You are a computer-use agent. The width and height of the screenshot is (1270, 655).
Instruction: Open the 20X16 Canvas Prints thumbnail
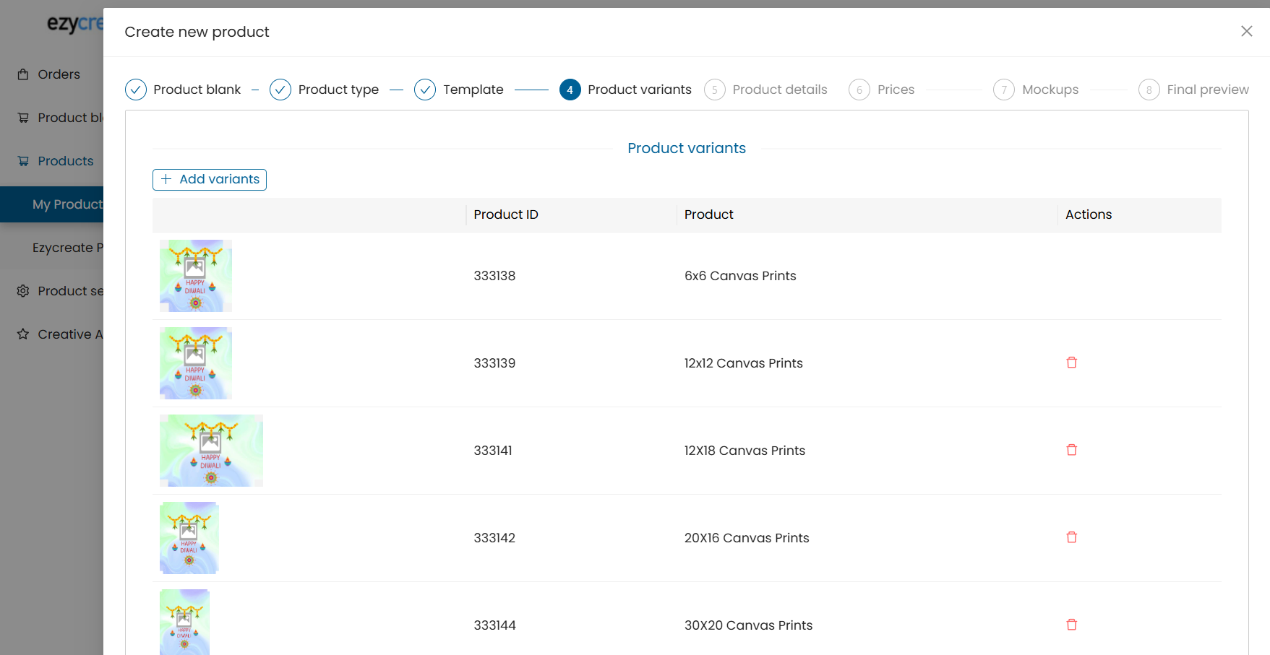tap(189, 538)
